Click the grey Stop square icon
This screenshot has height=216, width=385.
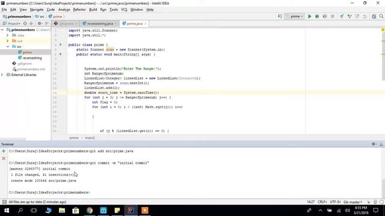click(x=333, y=16)
